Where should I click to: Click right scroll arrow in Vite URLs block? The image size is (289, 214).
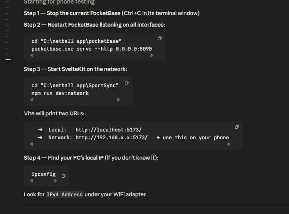[229, 144]
